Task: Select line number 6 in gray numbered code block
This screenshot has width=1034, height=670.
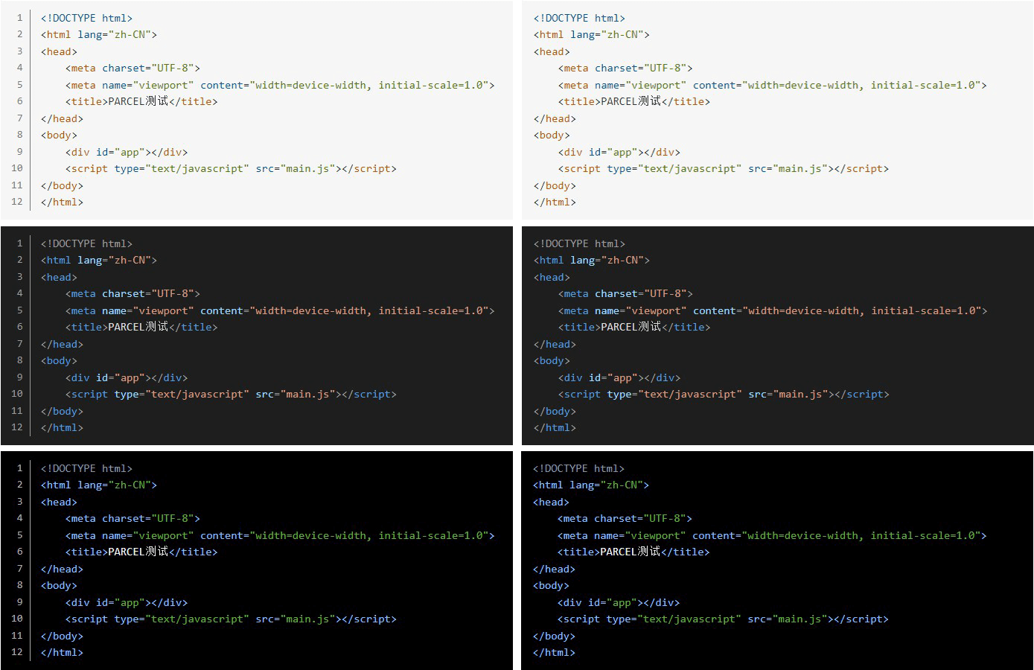Action: point(20,327)
